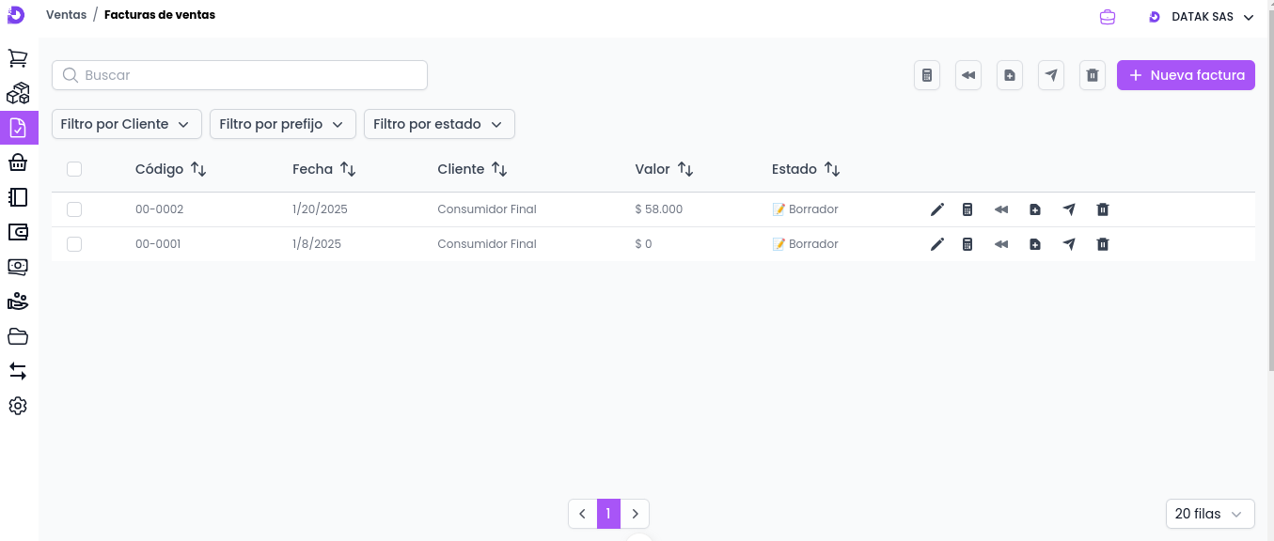This screenshot has width=1274, height=541.
Task: Click the Nueva factura button
Action: (1186, 75)
